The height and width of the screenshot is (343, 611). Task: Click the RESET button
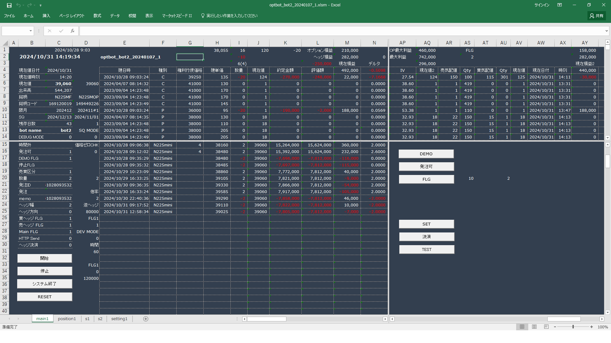pyautogui.click(x=45, y=297)
